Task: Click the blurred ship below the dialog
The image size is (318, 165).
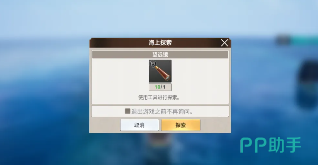Action: point(160,142)
